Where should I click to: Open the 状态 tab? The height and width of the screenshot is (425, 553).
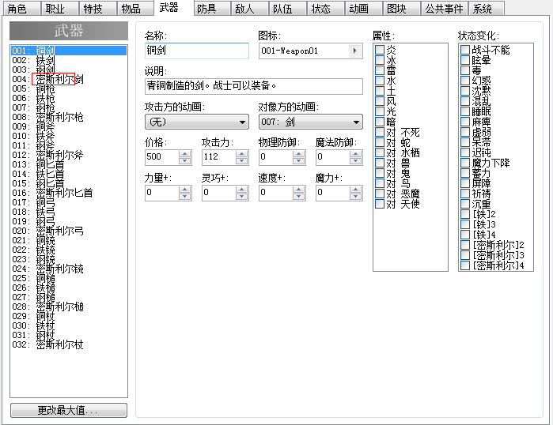tap(325, 9)
